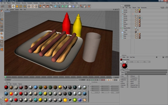The image size is (168, 105).
Task: Open the particle emitter objects icon
Action: coord(77,6)
